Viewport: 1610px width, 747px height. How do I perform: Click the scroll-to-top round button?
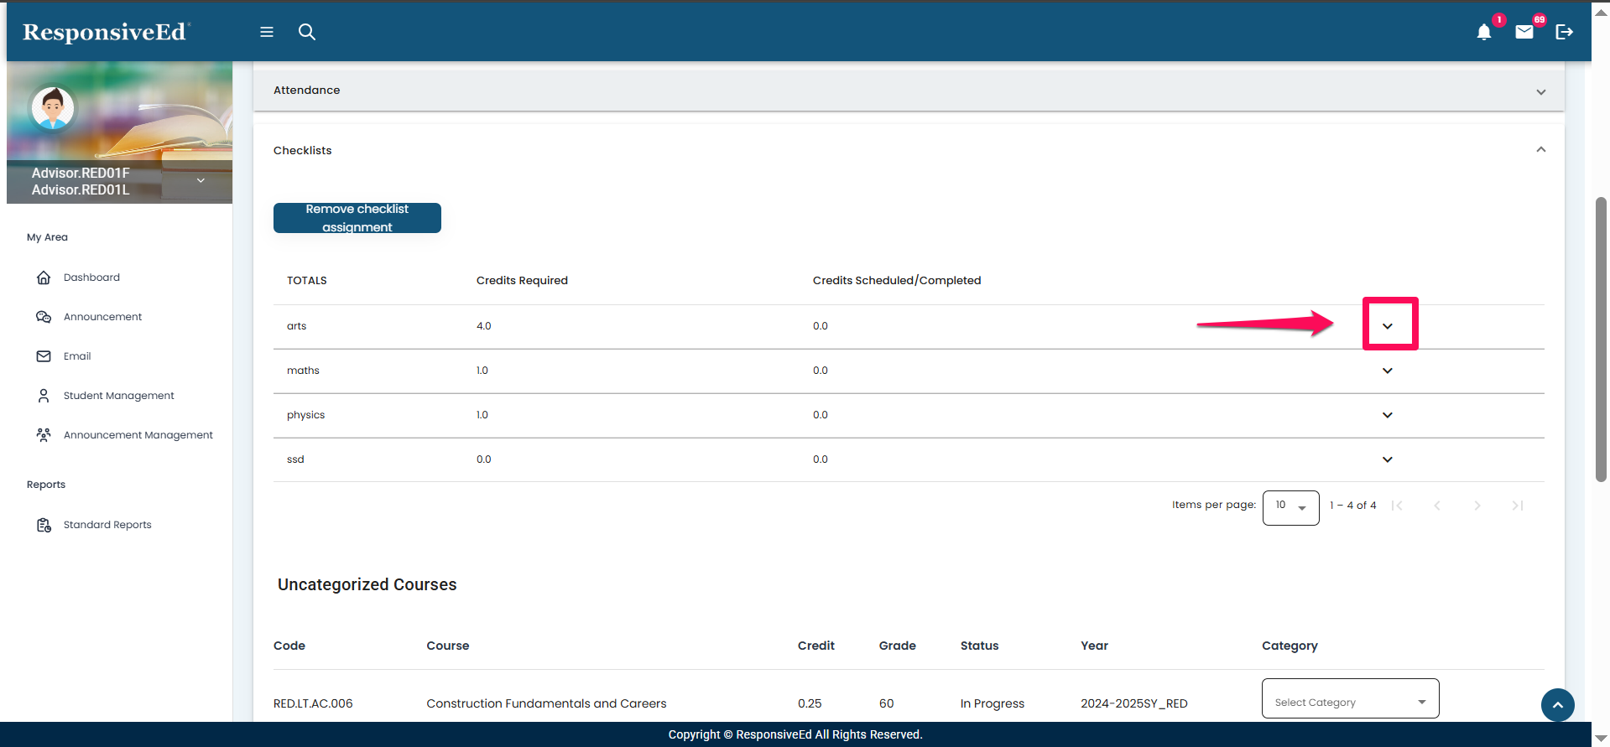1557,705
